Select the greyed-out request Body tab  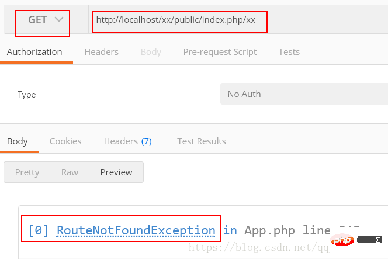pos(151,52)
